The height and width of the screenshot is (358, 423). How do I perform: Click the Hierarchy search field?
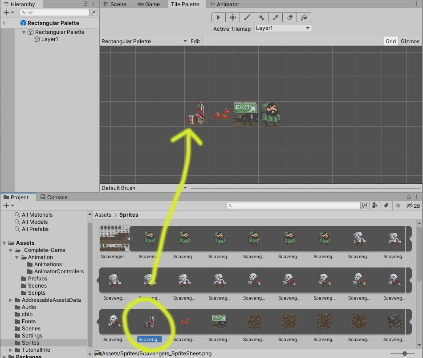(x=54, y=12)
